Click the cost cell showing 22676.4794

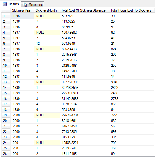point(84,115)
